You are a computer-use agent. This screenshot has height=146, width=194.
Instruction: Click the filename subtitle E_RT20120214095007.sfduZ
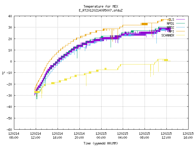point(101,10)
